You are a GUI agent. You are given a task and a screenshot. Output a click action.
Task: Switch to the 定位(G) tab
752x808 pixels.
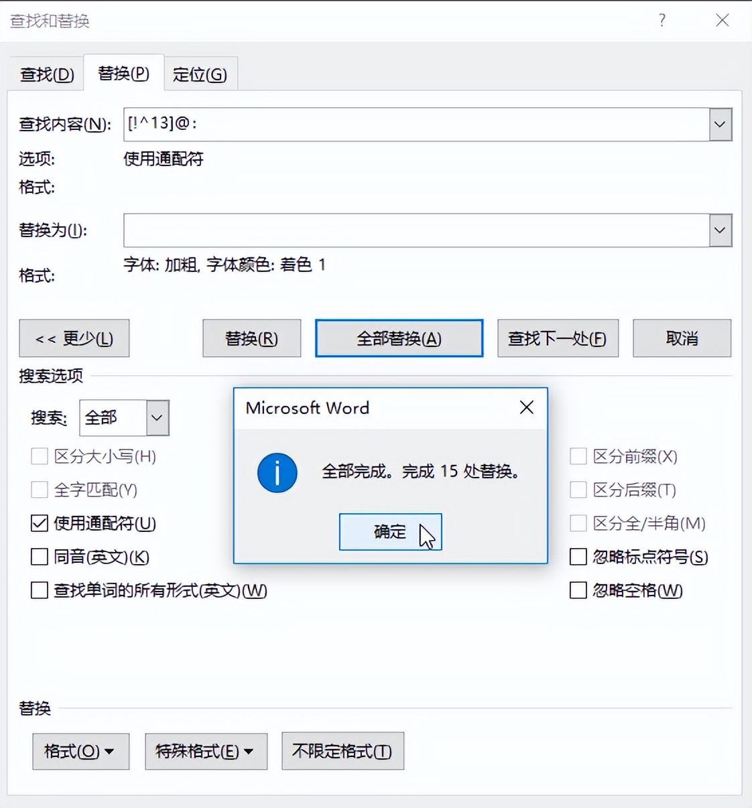click(x=200, y=74)
